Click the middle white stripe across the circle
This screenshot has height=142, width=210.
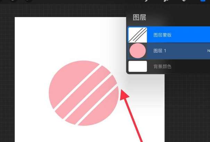point(89,97)
